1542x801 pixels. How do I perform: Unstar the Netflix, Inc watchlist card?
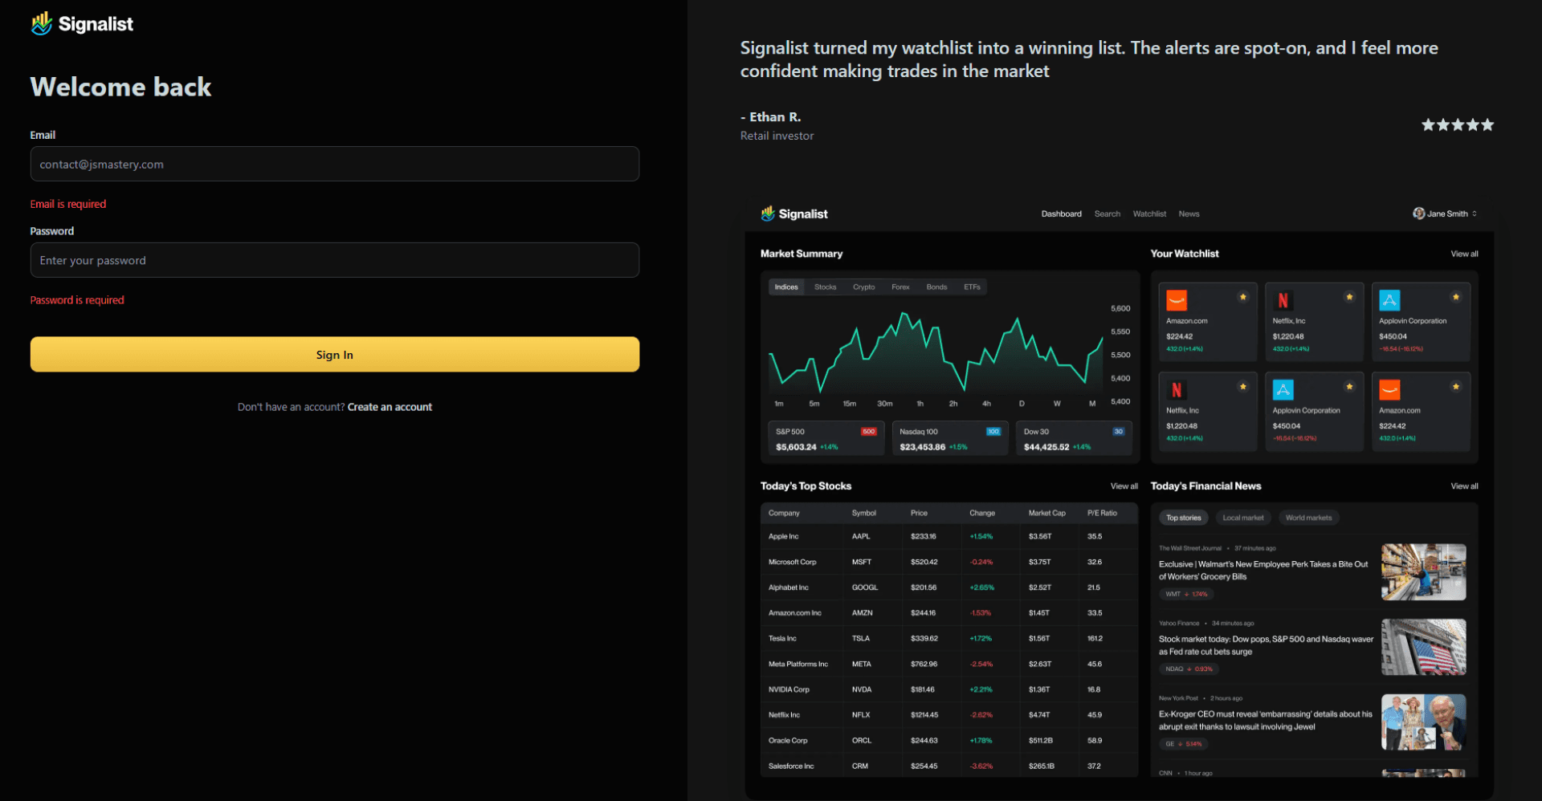click(x=1349, y=296)
